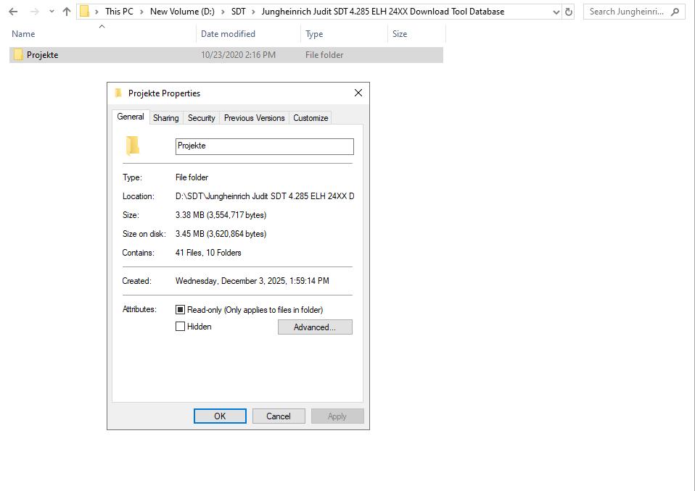This screenshot has width=695, height=491.
Task: Sort by the Type column
Action: 314,33
